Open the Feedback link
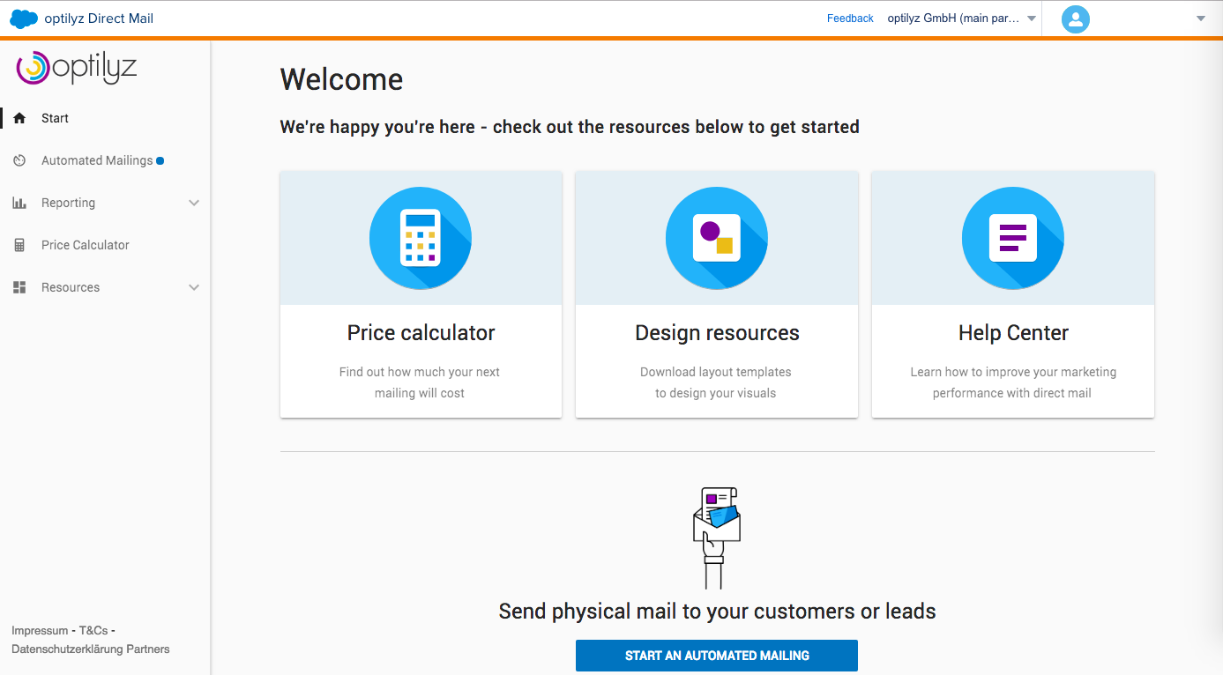The width and height of the screenshot is (1223, 675). 850,19
